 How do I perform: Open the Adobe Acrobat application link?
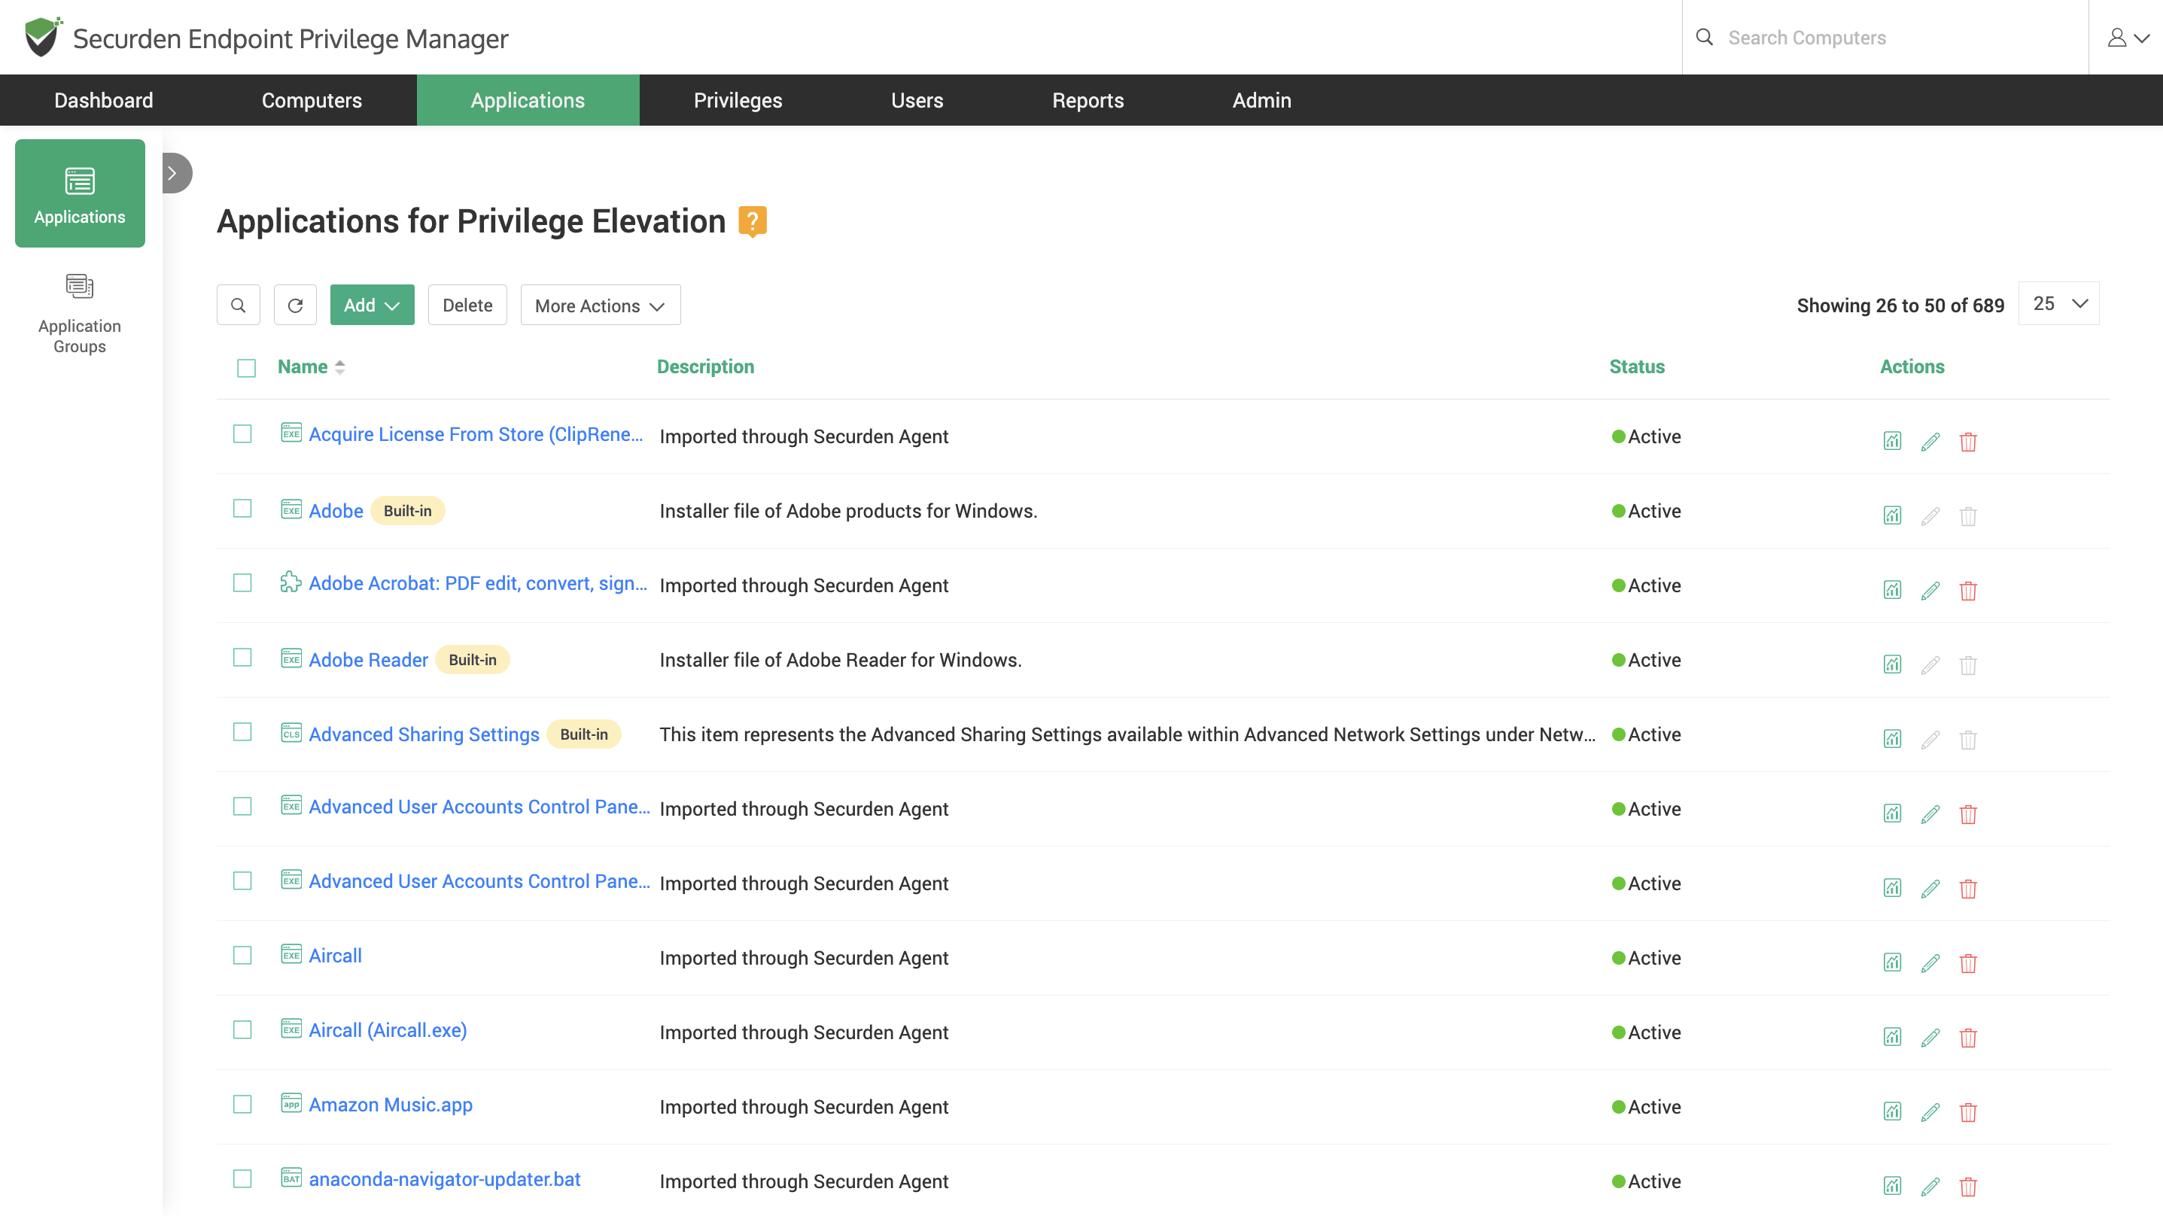pyautogui.click(x=478, y=584)
